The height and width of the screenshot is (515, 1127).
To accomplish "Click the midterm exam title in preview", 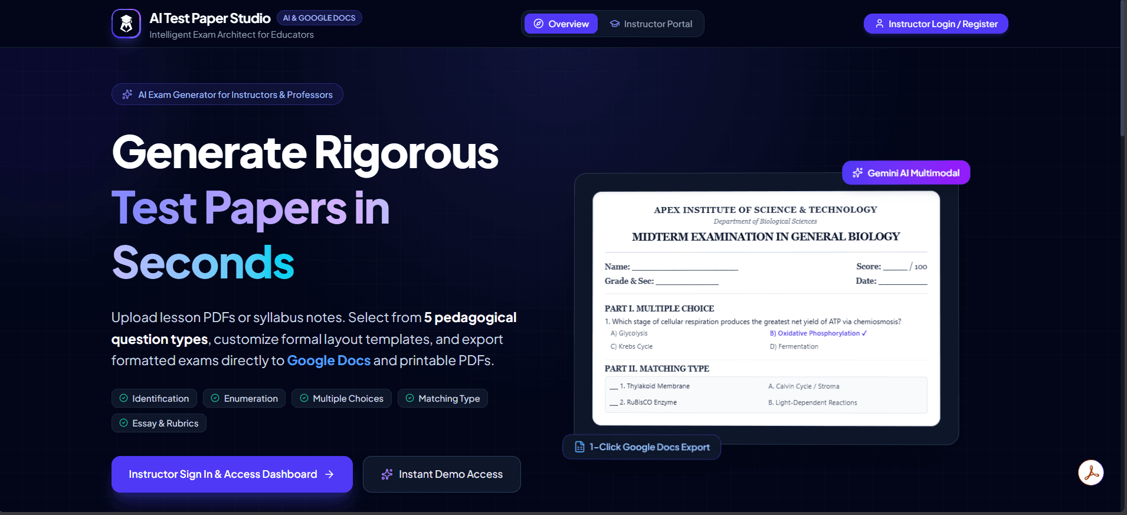I will click(766, 237).
